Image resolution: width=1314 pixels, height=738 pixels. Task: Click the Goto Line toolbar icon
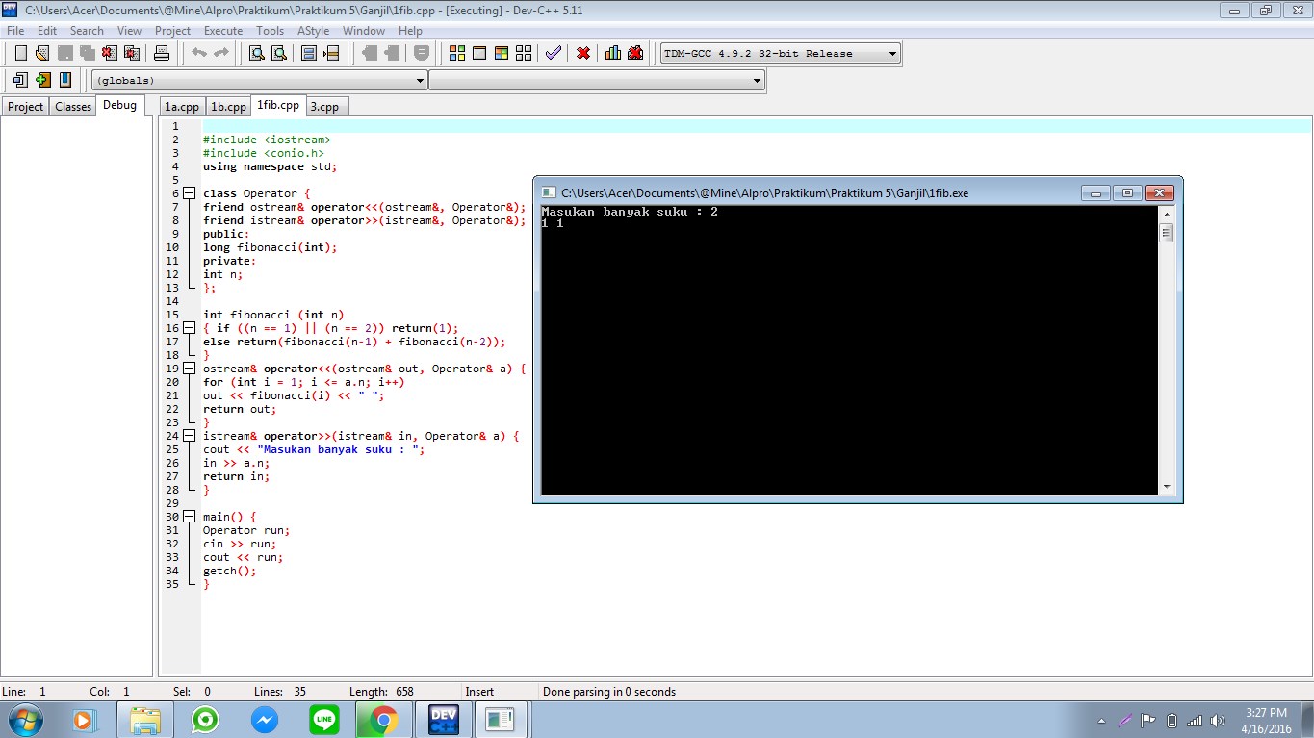(331, 53)
